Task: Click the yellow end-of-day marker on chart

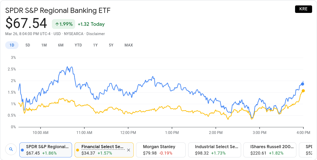Action: point(303,91)
